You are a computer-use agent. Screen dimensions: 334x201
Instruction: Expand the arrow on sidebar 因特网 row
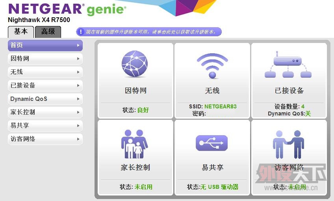pos(78,59)
